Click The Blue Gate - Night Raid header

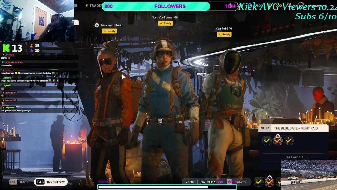coord(296,128)
